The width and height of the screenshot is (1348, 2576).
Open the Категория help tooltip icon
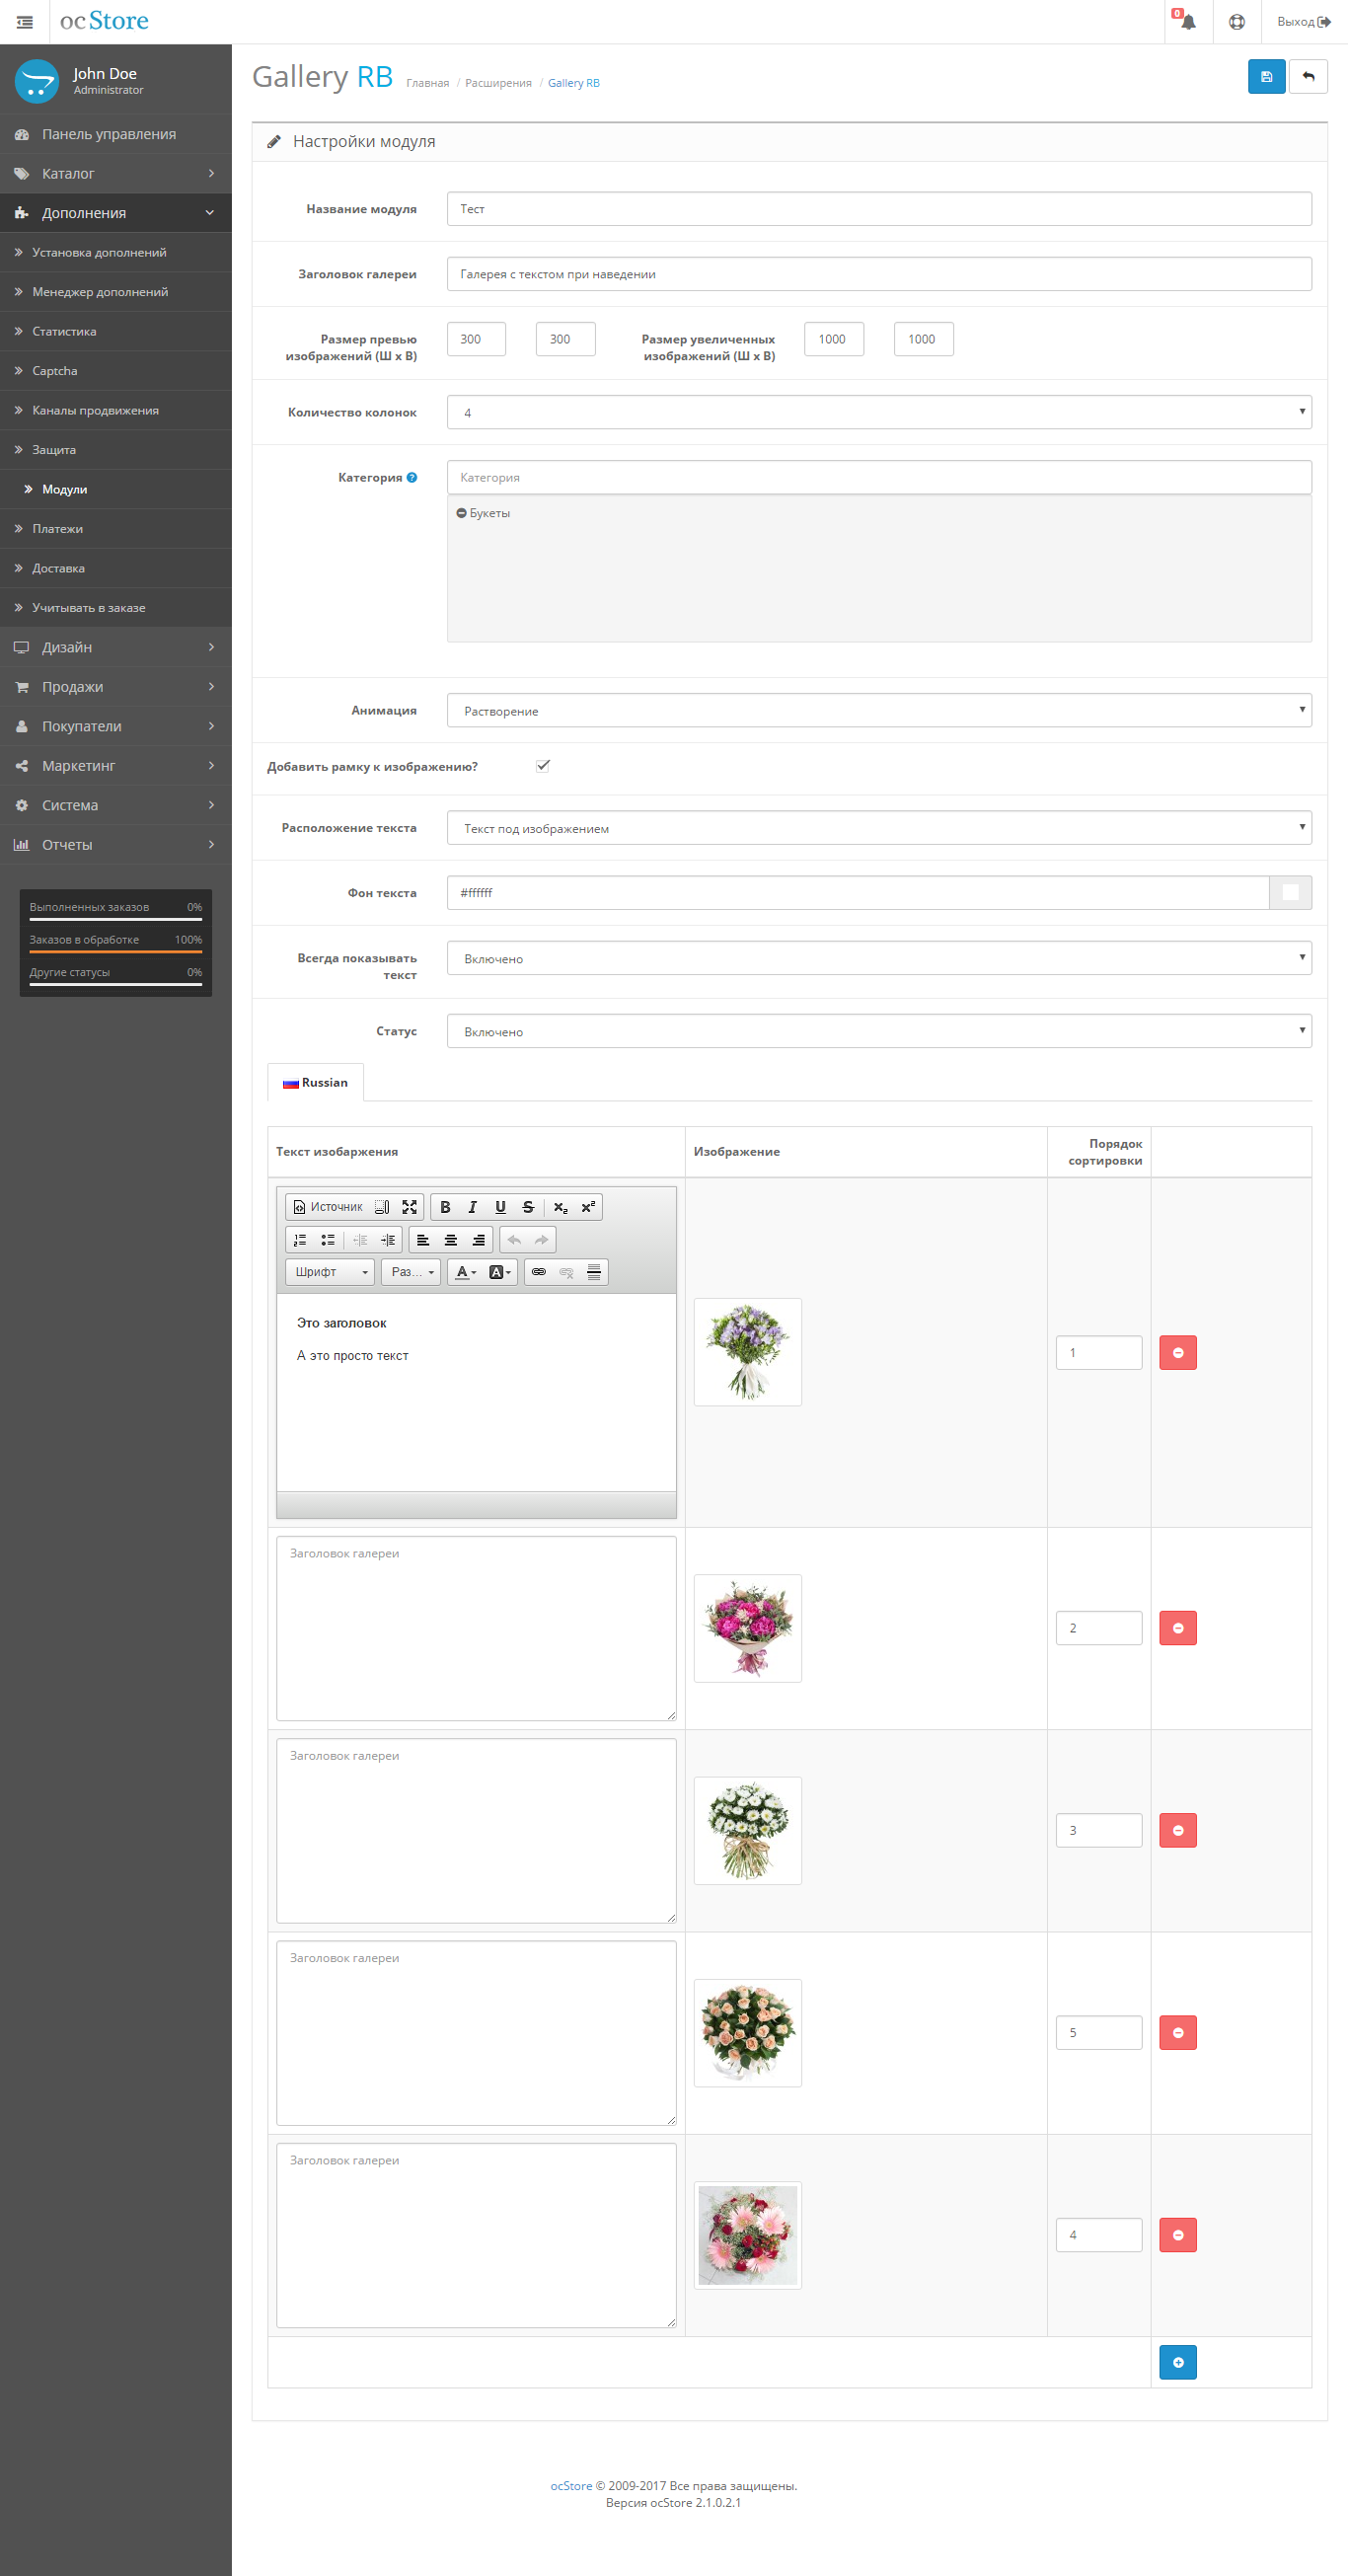click(x=412, y=477)
